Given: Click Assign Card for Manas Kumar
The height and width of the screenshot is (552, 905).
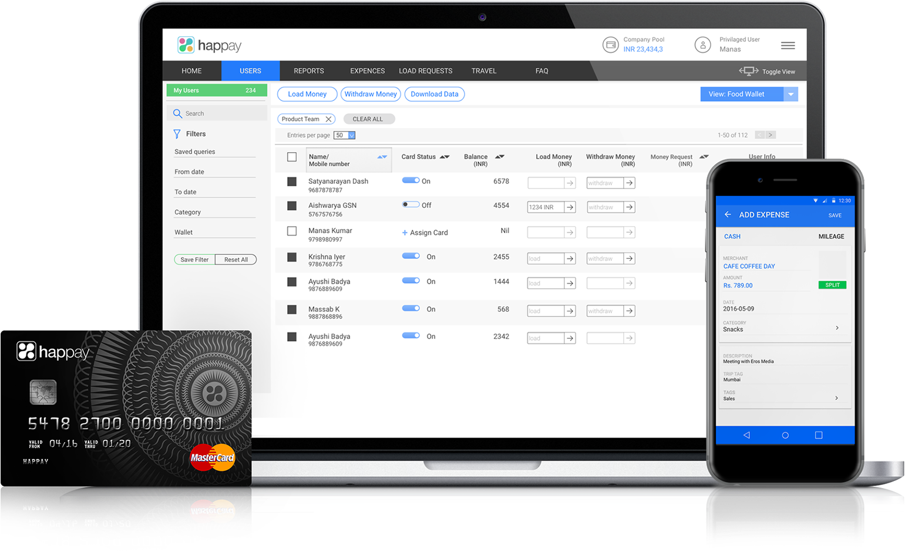Looking at the screenshot, I should [425, 232].
